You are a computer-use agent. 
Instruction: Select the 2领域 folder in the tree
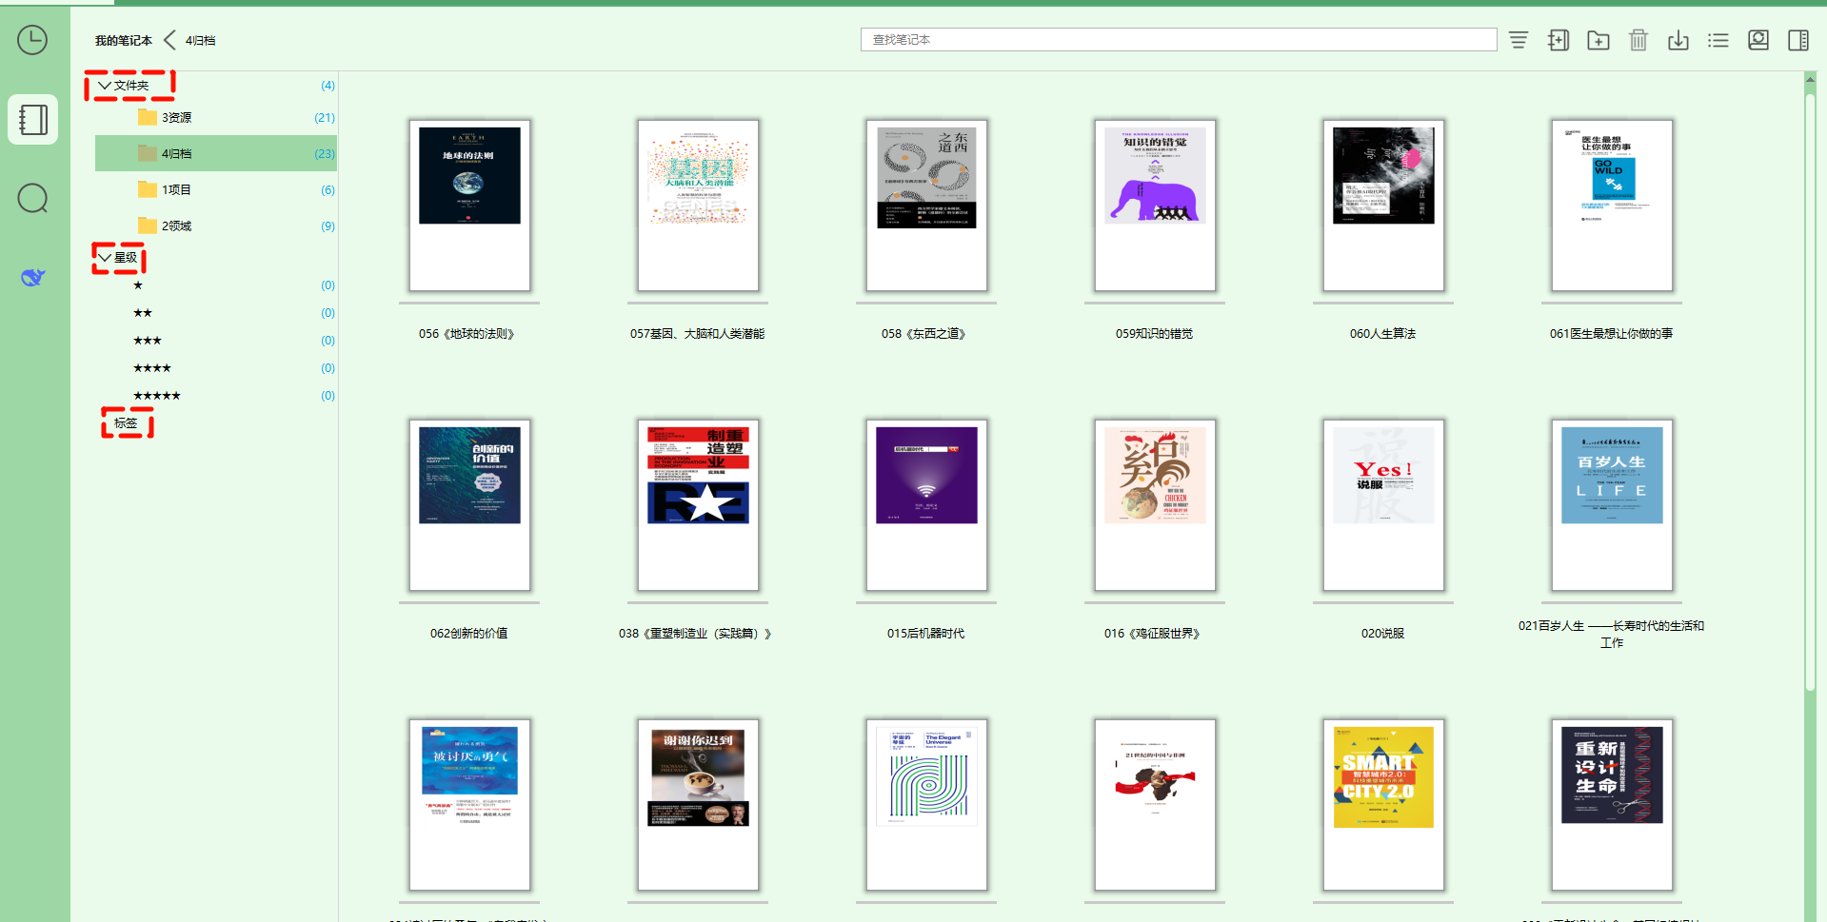pyautogui.click(x=216, y=226)
